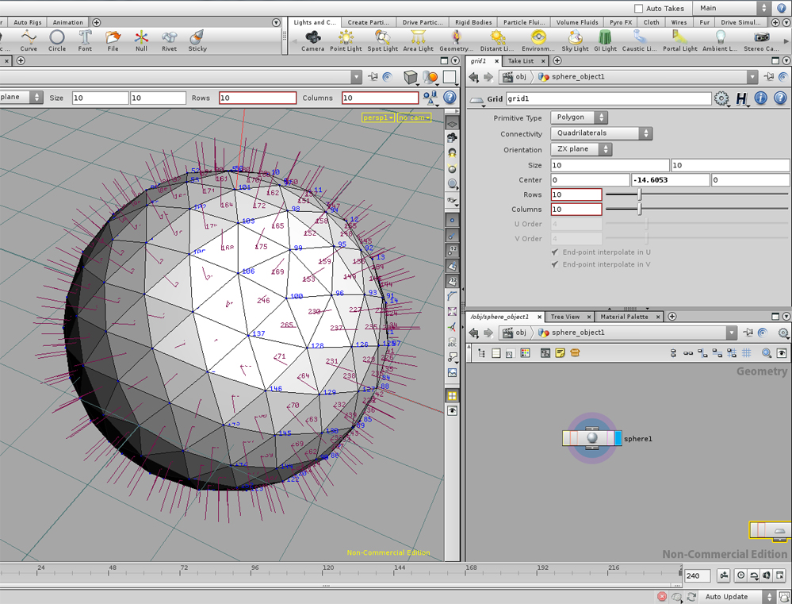The image size is (792, 604).
Task: Create a Point Light
Action: point(346,41)
